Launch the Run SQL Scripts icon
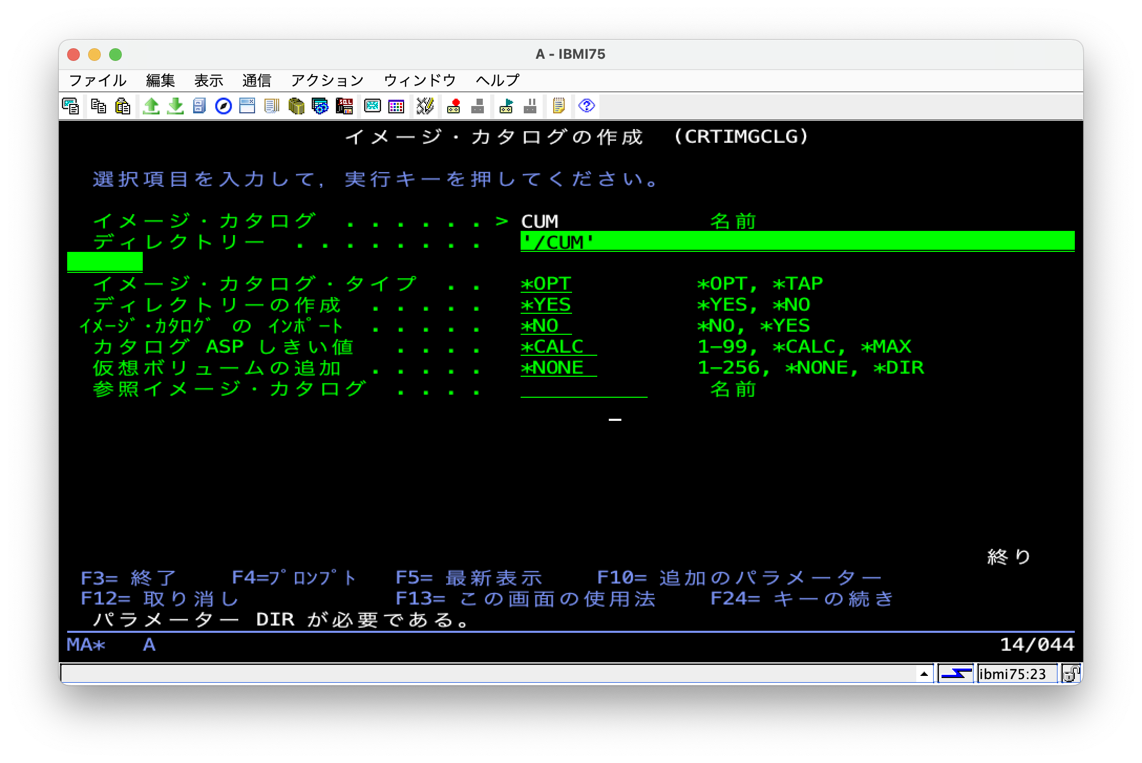This screenshot has width=1142, height=763. coord(344,106)
